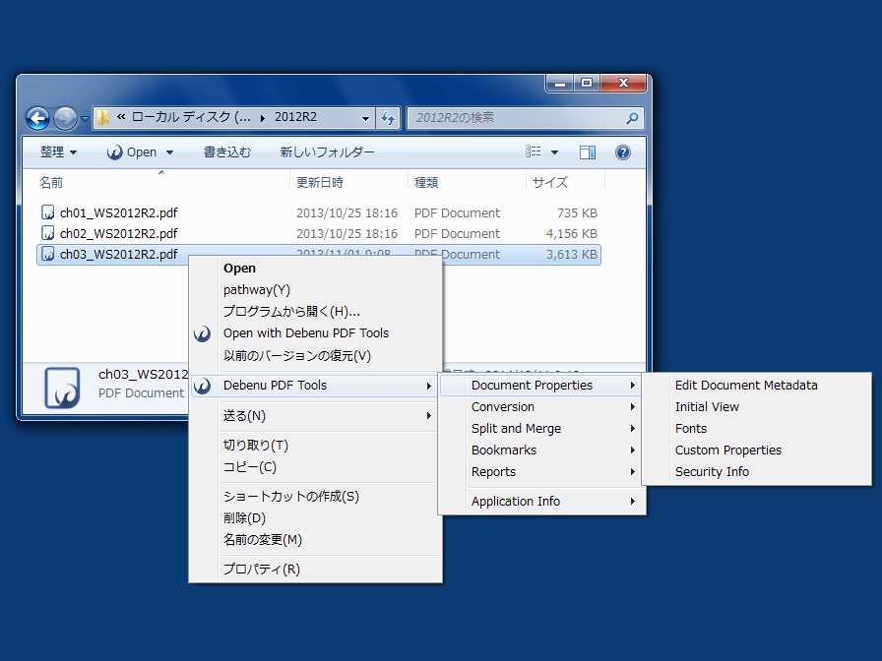Select Fonts option
Viewport: 882px width, 661px height.
757,429
